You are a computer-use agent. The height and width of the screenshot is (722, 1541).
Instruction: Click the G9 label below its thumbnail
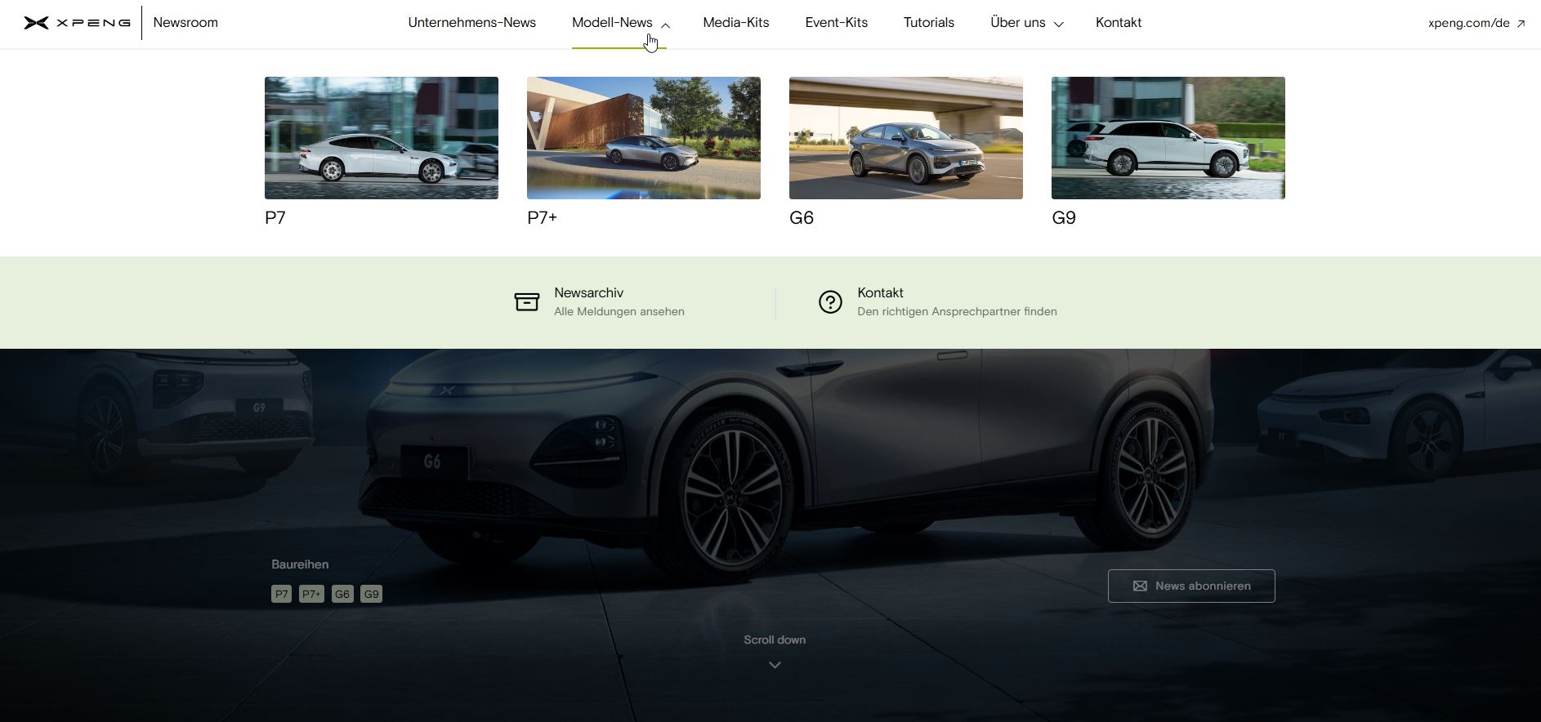[x=1064, y=218]
